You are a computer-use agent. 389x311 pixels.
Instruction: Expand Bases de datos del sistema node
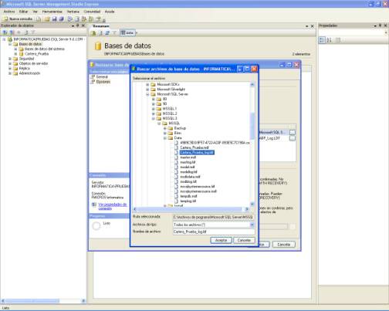coord(15,49)
